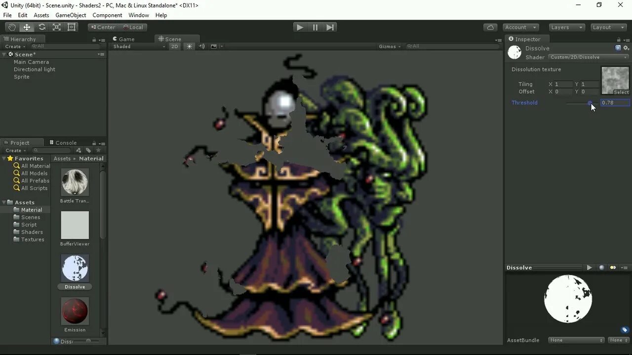Select the Rect transform tool
The width and height of the screenshot is (632, 355).
pyautogui.click(x=72, y=27)
